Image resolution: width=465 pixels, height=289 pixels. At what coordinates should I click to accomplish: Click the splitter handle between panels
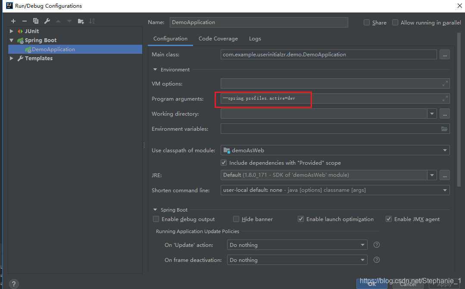click(x=144, y=144)
